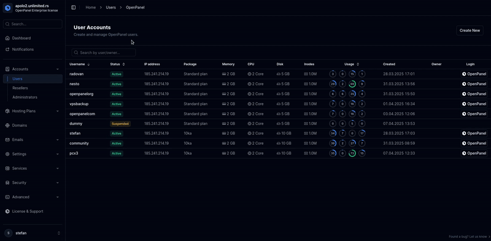491x241 pixels.
Task: Click Users in the breadcrumb
Action: (111, 7)
